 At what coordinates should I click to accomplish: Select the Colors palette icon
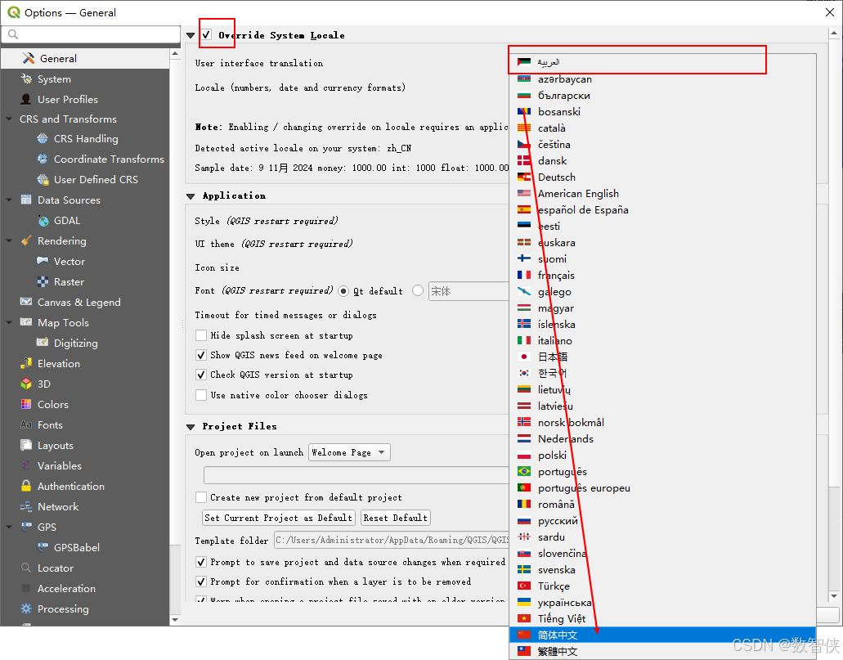26,404
